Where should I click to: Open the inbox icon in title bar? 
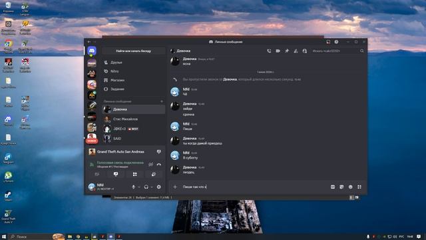click(x=328, y=42)
